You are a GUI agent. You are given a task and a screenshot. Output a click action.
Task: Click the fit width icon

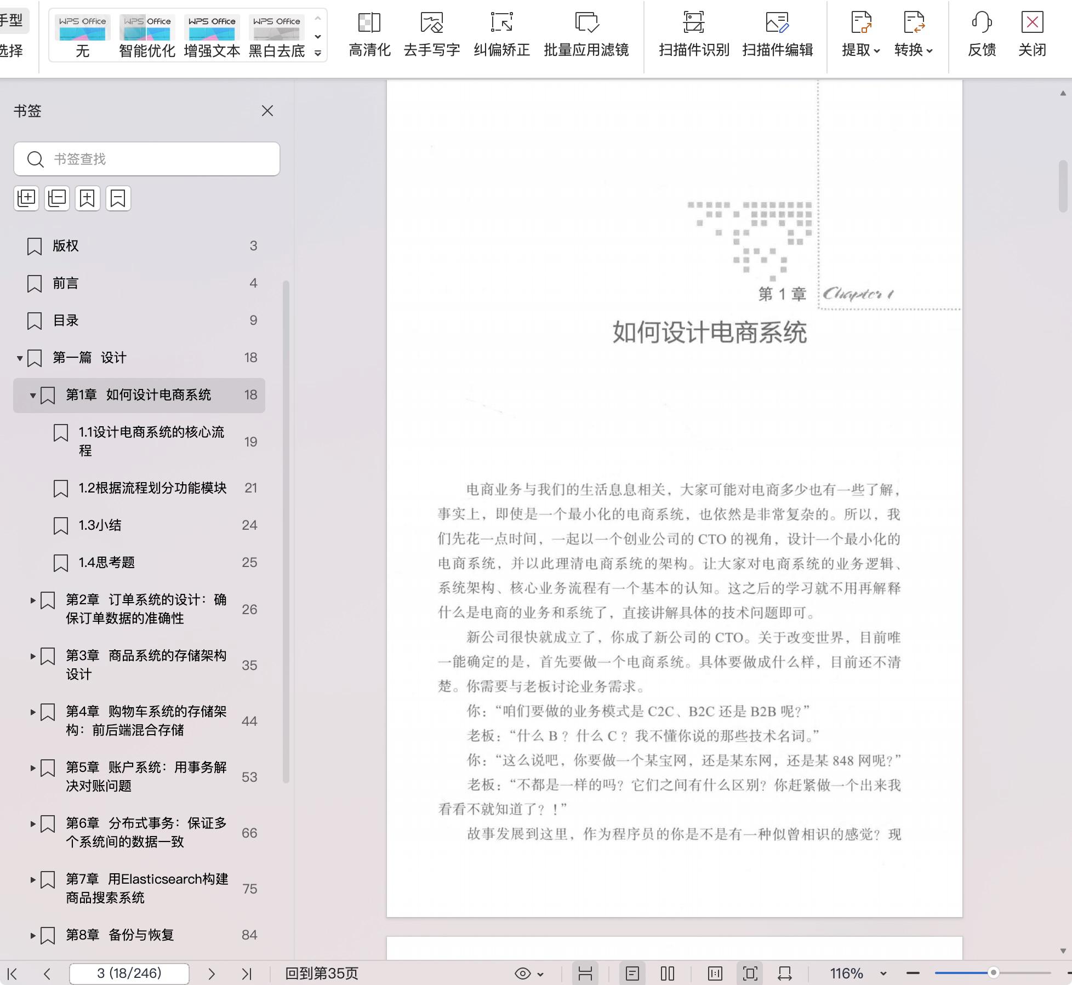point(785,973)
